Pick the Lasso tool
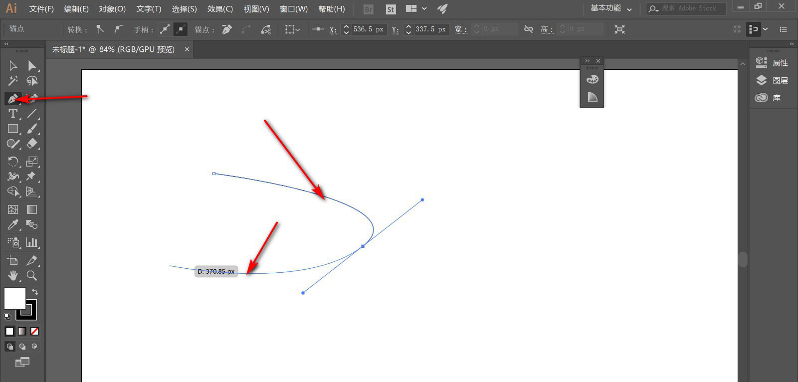Viewport: 798px width, 382px height. click(32, 81)
